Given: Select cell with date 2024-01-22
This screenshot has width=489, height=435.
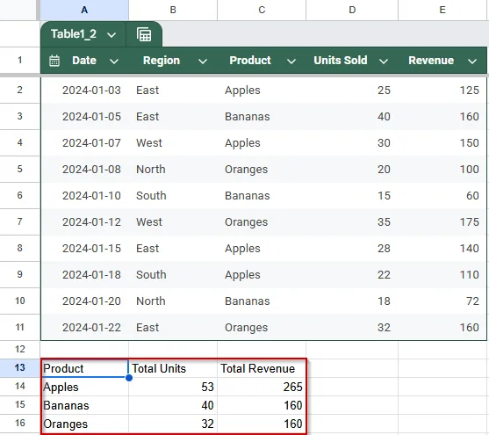Looking at the screenshot, I should coord(84,327).
